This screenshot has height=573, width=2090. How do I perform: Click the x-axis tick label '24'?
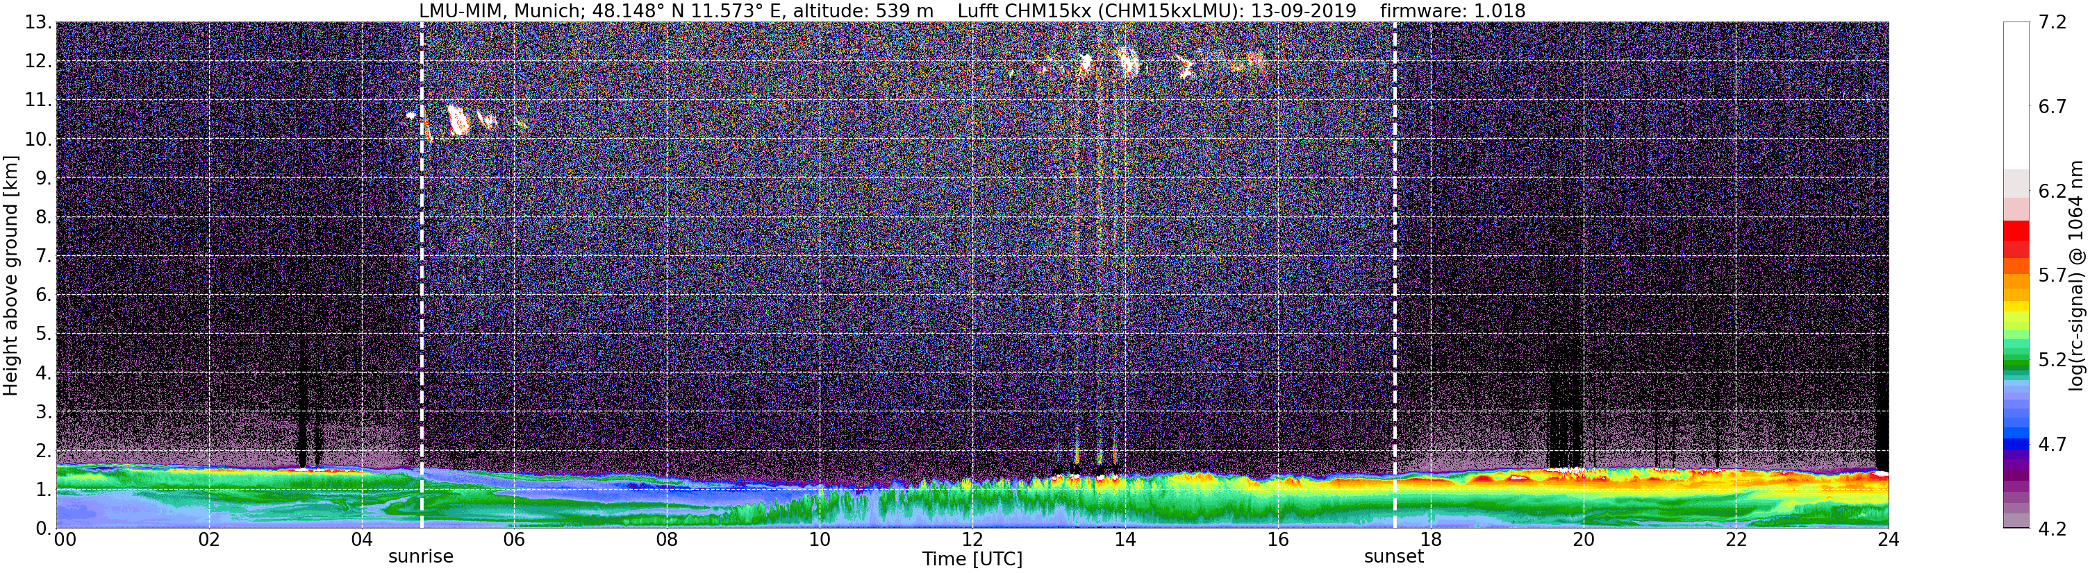[x=1888, y=540]
